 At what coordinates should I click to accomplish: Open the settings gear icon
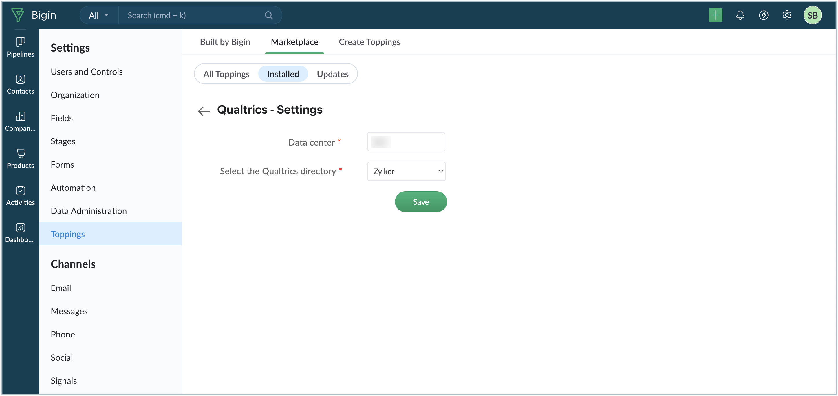click(786, 15)
